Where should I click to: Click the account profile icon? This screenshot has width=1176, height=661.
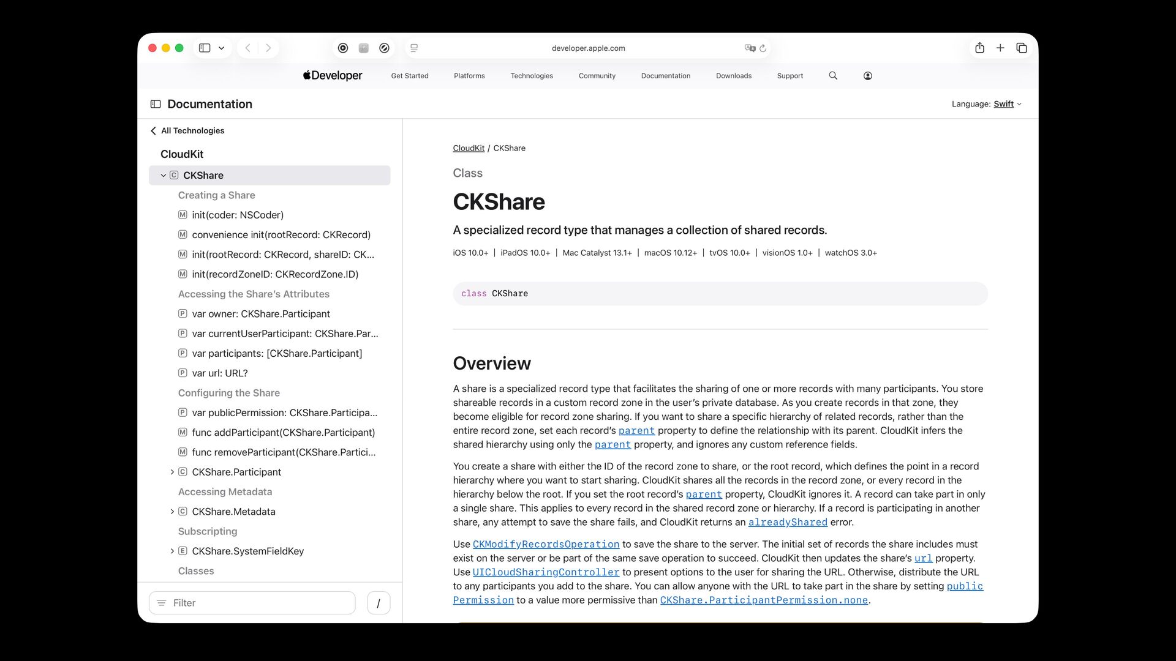click(867, 76)
